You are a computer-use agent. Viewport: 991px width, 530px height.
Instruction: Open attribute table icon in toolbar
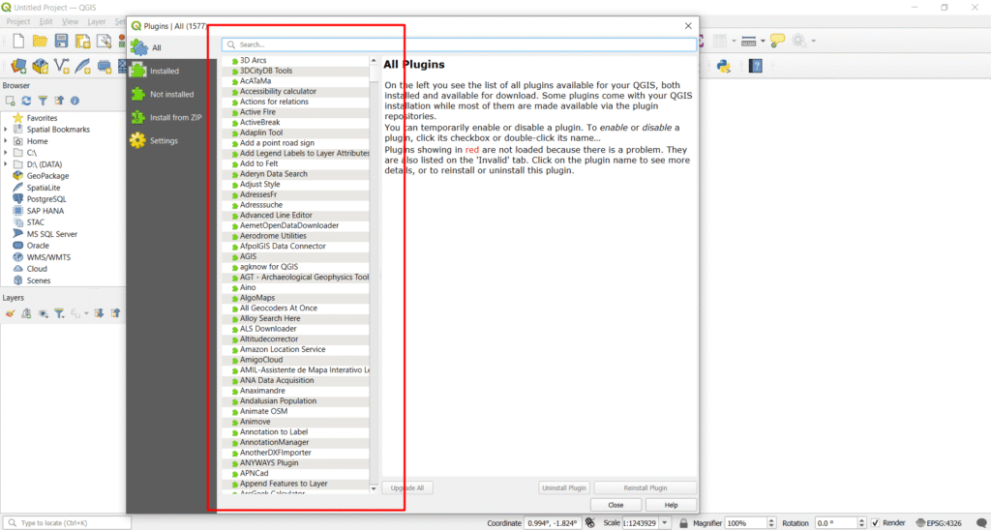pos(720,42)
